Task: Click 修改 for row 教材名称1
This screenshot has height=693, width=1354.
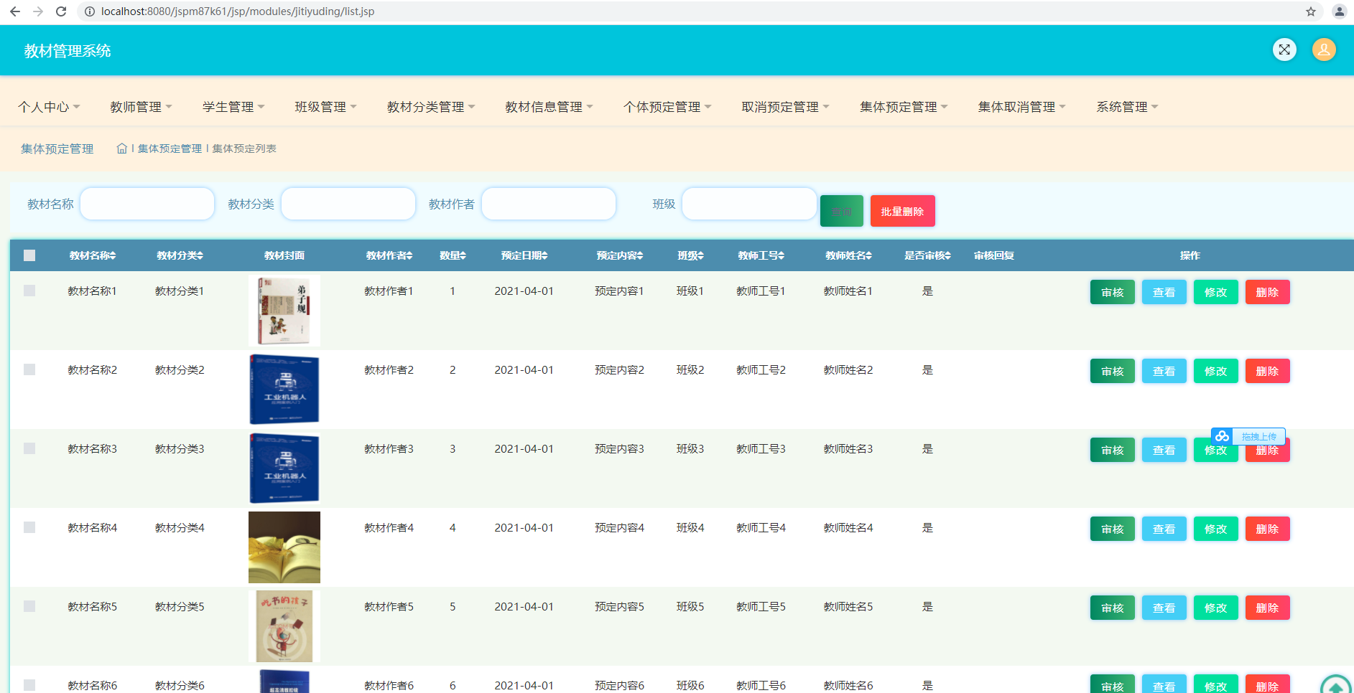Action: click(x=1215, y=292)
